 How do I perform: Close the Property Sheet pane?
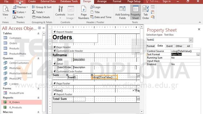coord(199,29)
